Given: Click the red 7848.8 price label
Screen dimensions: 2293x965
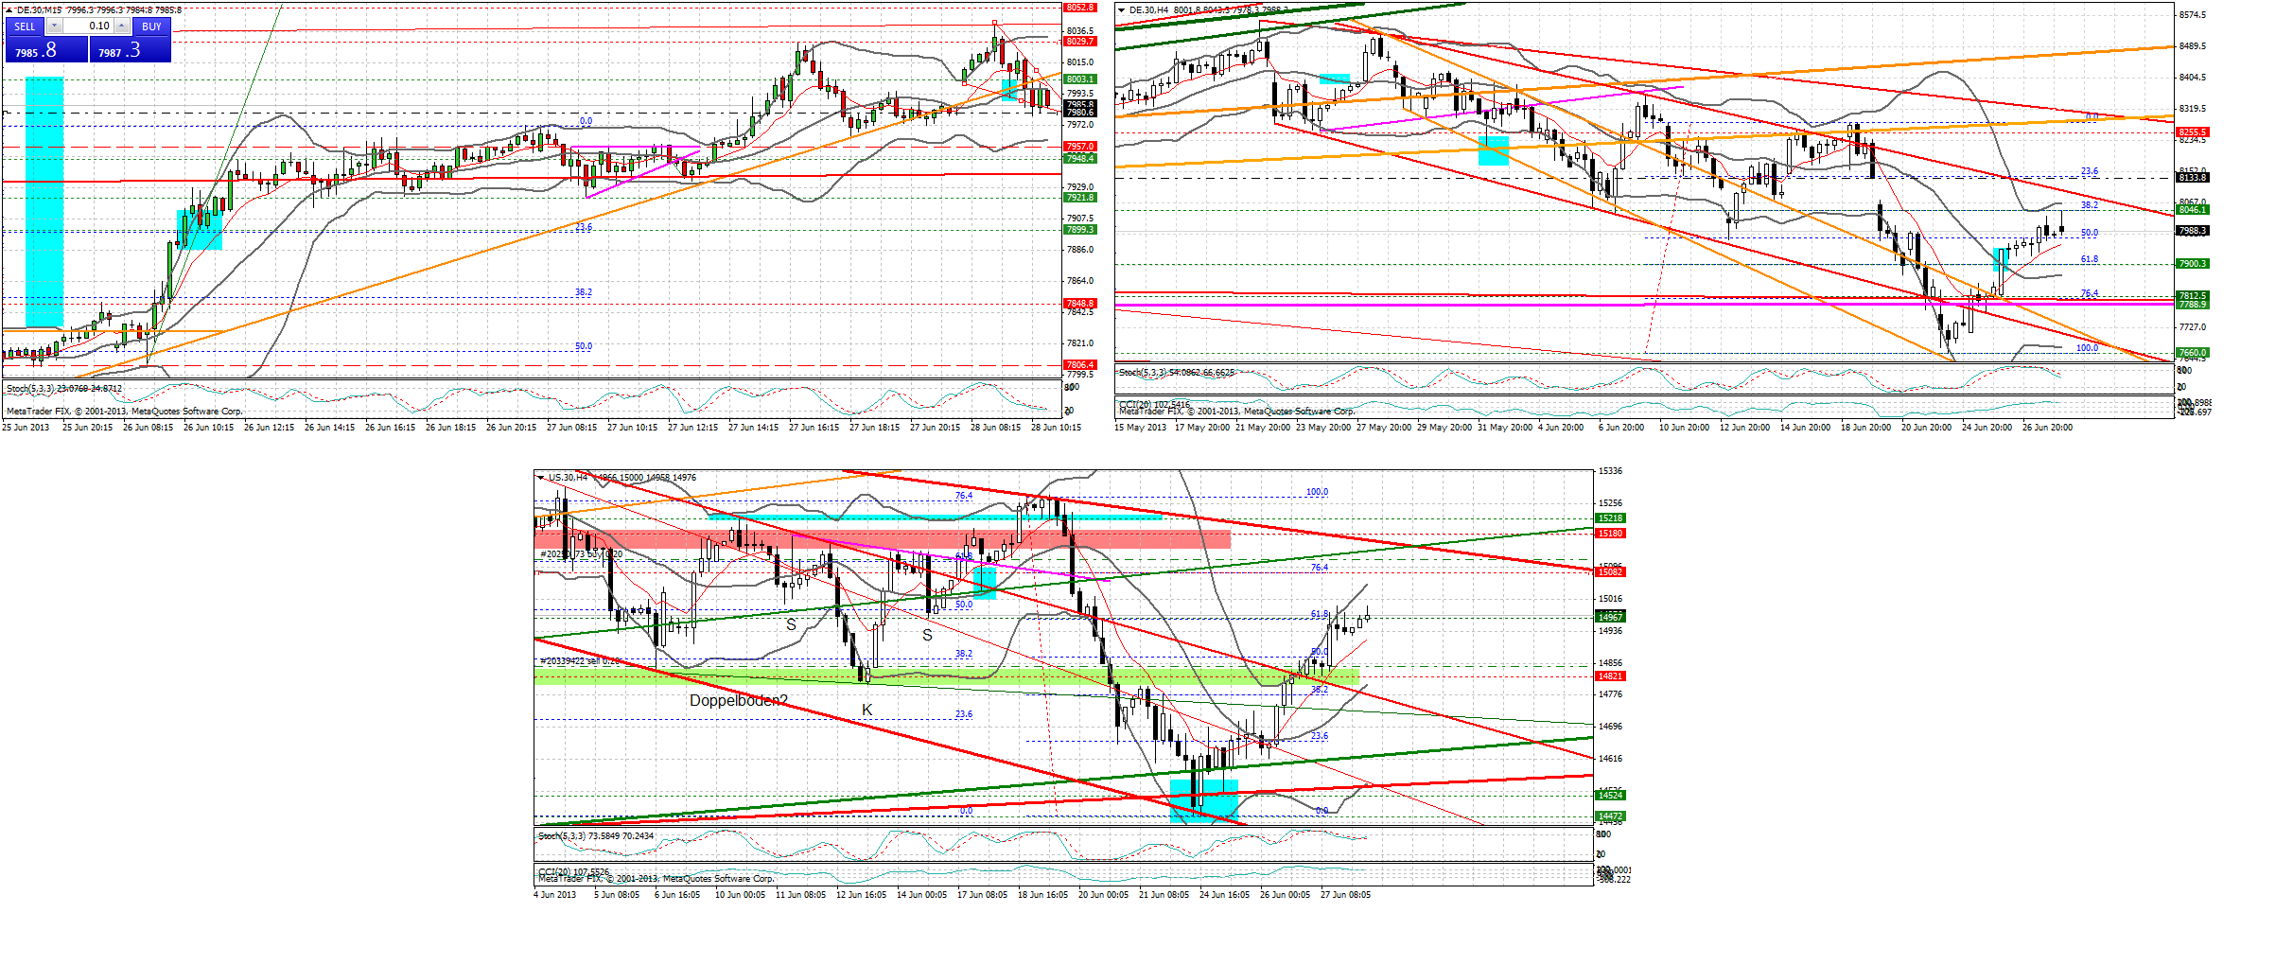Looking at the screenshot, I should (x=1080, y=304).
